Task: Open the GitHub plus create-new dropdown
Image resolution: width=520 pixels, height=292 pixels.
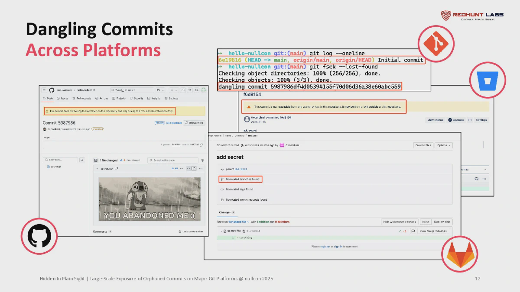Action: (174, 90)
